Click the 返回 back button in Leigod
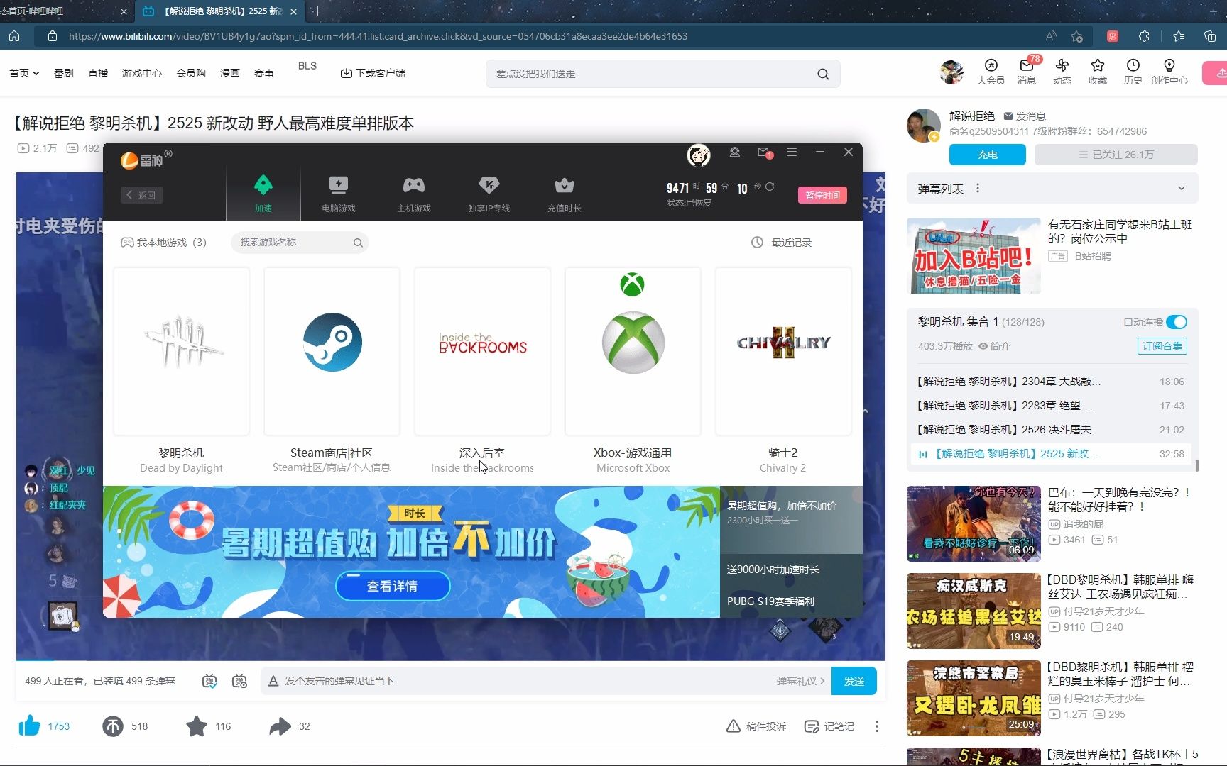The image size is (1227, 766). pyautogui.click(x=142, y=195)
